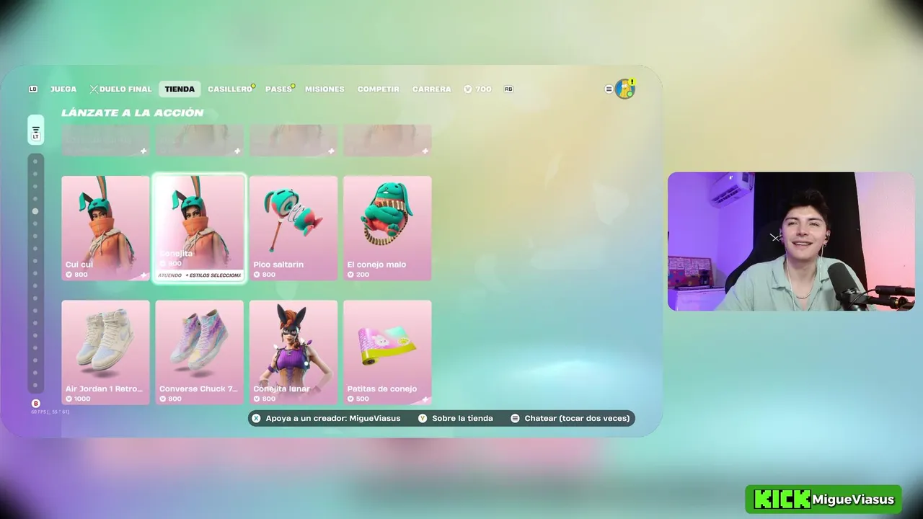The height and width of the screenshot is (519, 923).
Task: Open the MISIONES tab
Action: click(324, 89)
